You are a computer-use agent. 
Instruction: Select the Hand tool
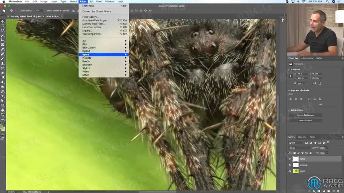pos(3,110)
